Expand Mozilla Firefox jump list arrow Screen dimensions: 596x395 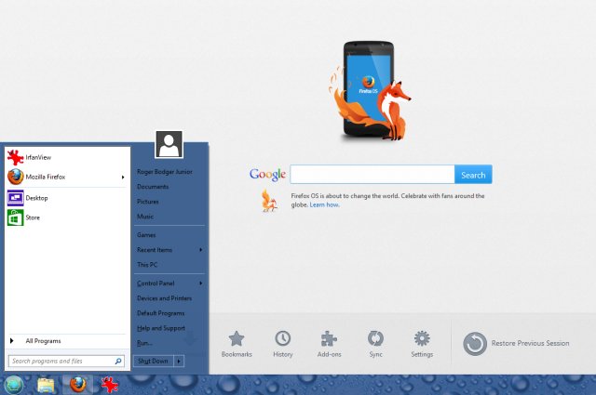(x=123, y=178)
